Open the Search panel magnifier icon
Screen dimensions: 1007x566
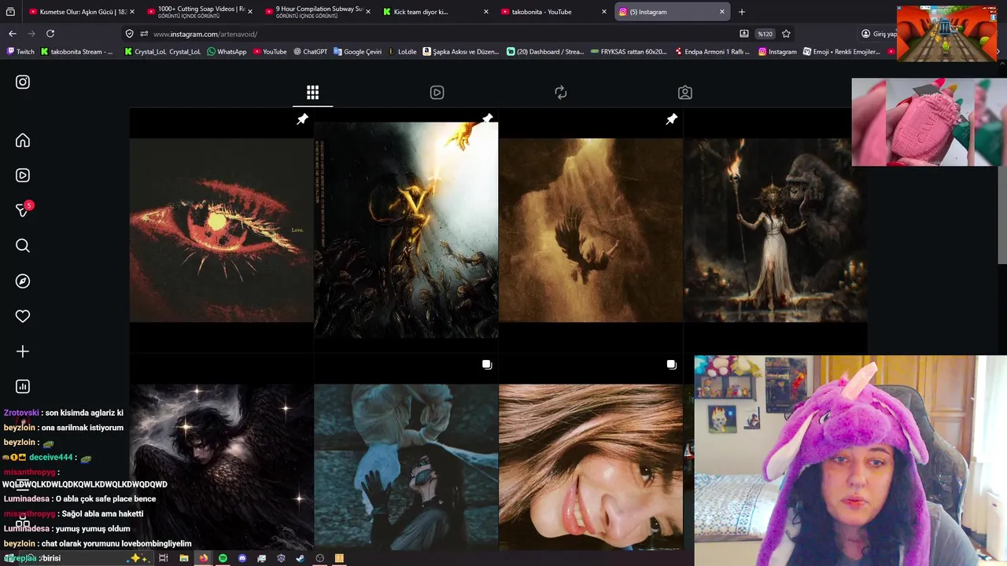[x=23, y=246]
